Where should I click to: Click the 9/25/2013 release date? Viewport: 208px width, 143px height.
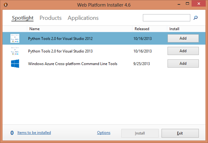(142, 64)
